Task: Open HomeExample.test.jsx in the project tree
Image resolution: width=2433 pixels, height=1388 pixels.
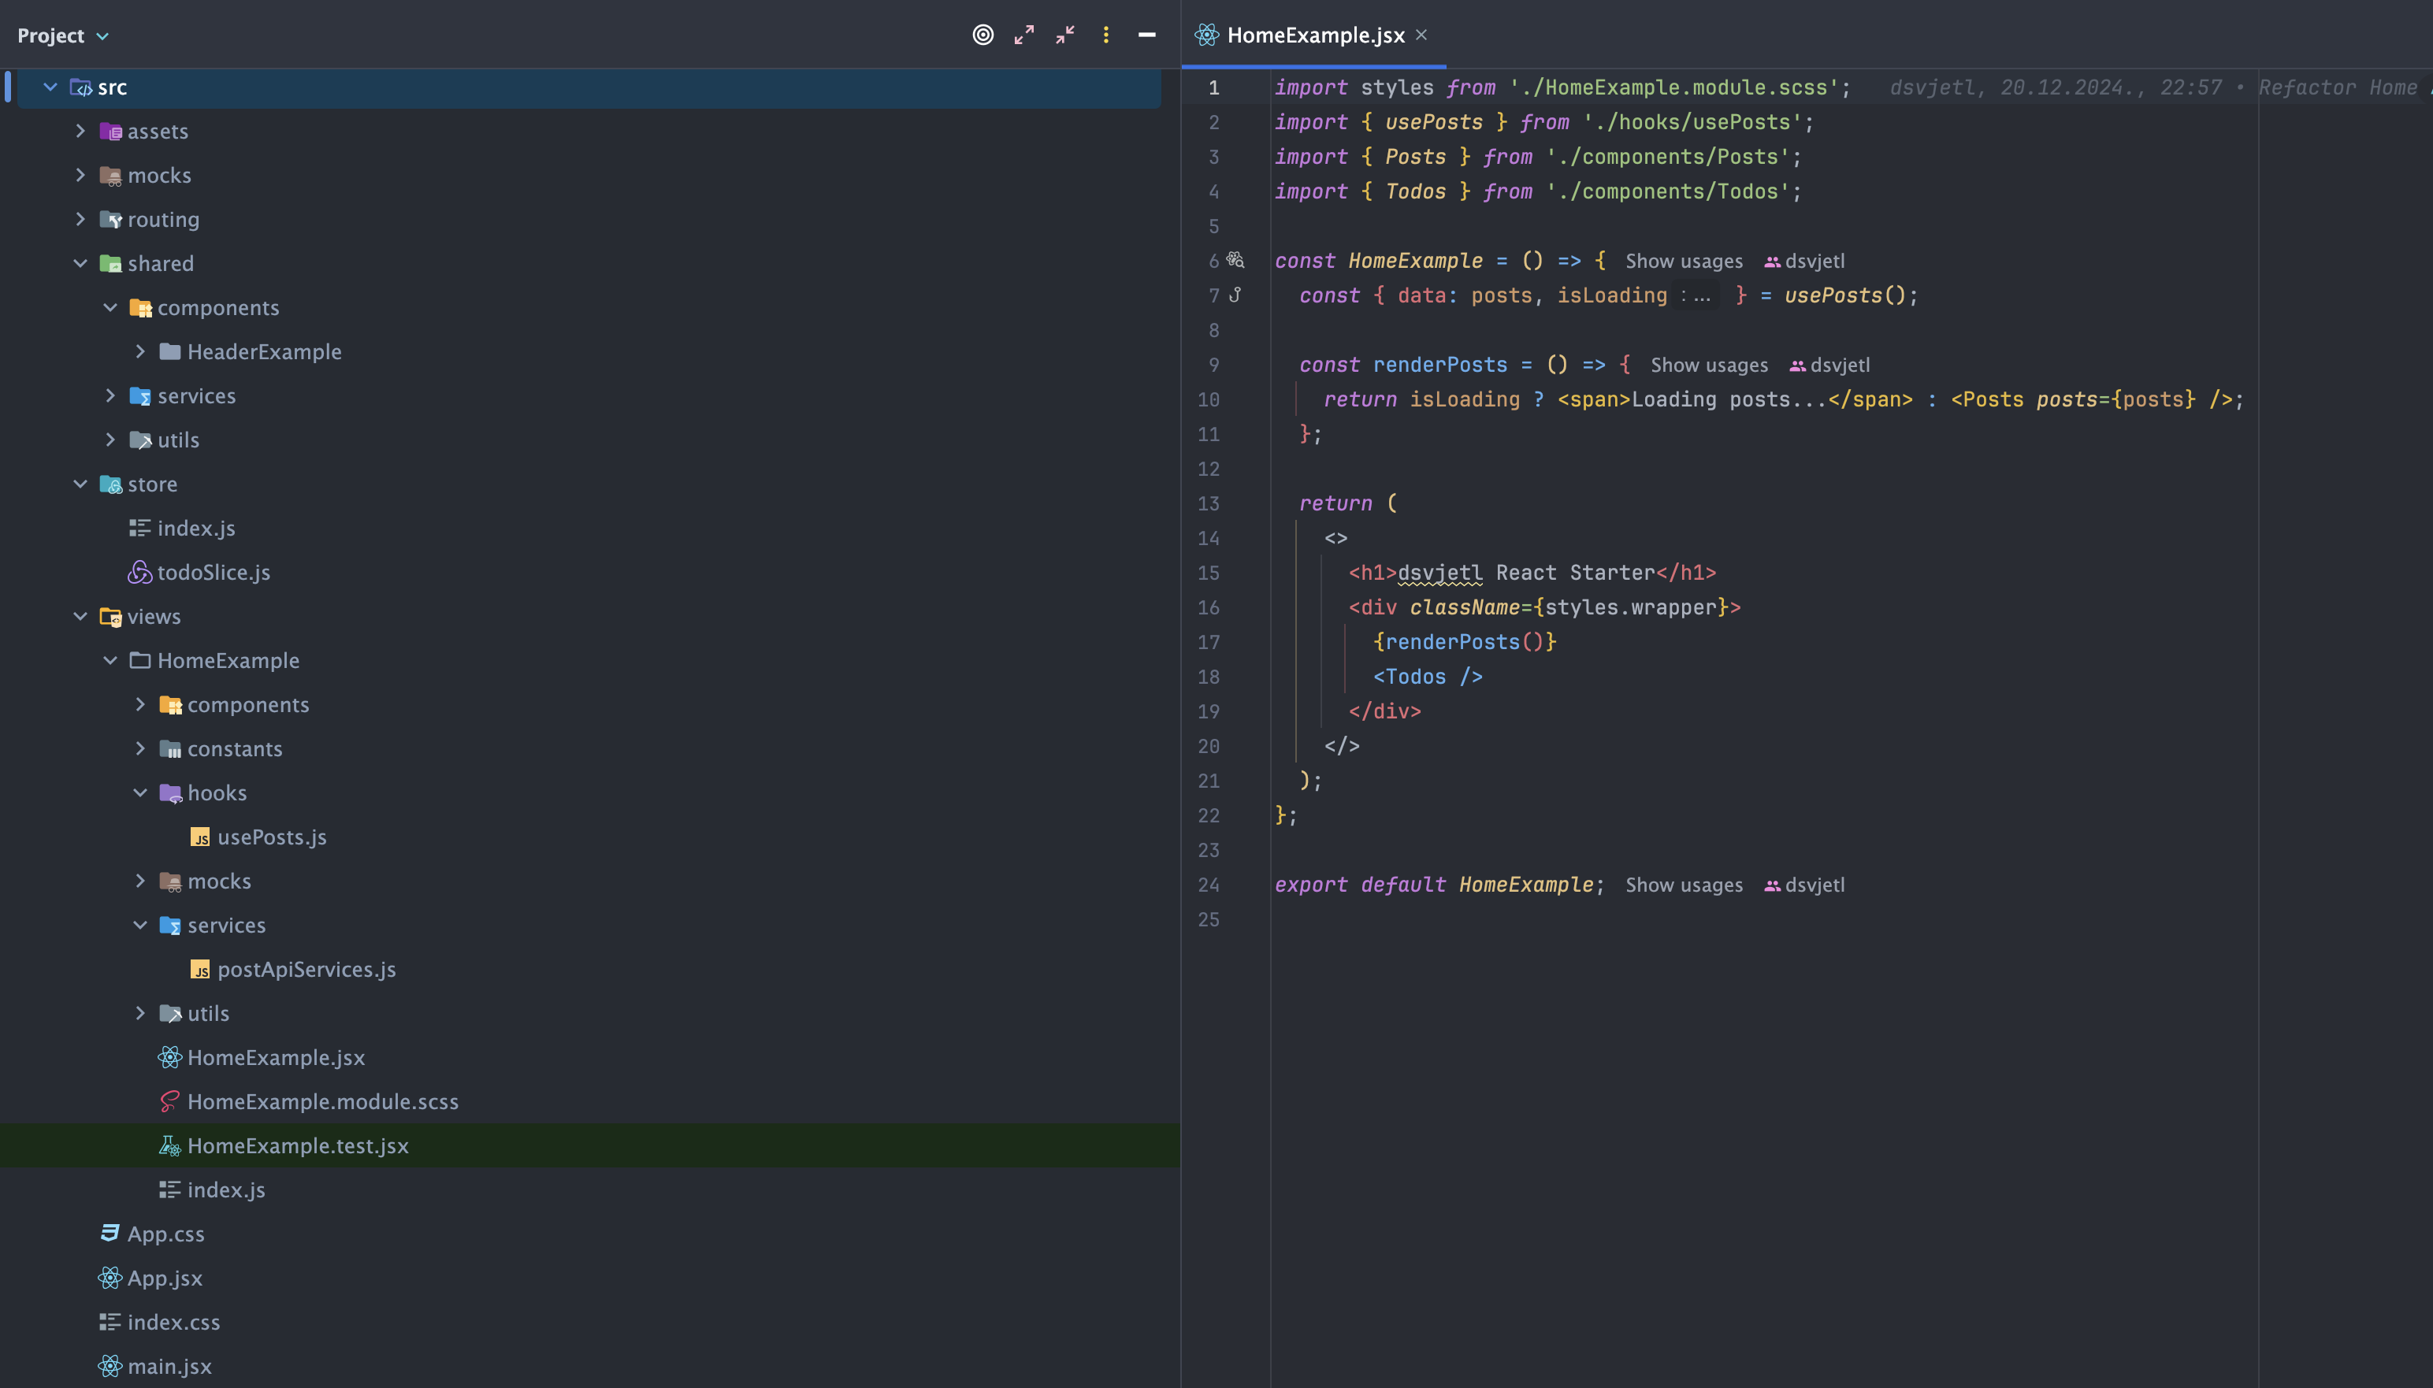Action: 298,1145
